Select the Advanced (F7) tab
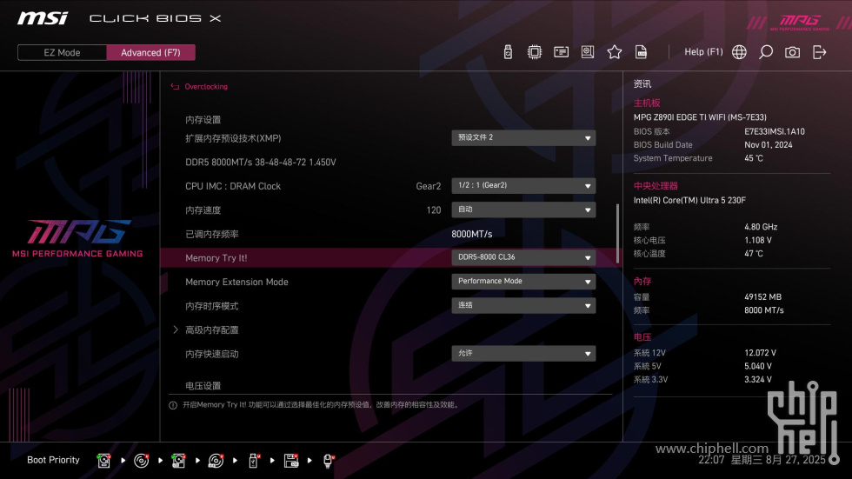Screen dimensions: 852x479 [150, 53]
